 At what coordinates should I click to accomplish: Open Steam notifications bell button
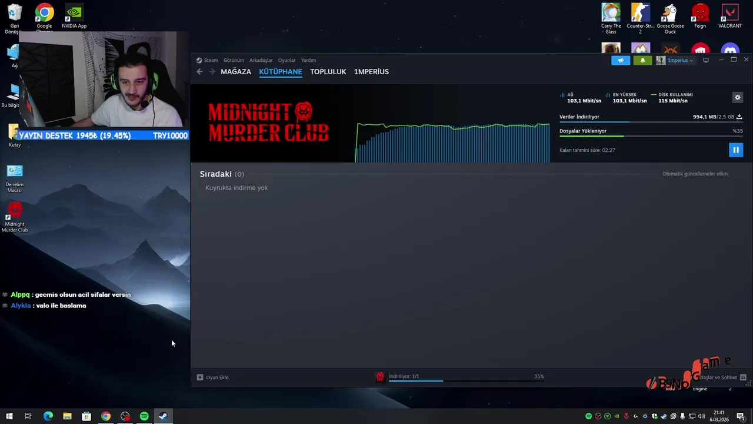[x=642, y=60]
